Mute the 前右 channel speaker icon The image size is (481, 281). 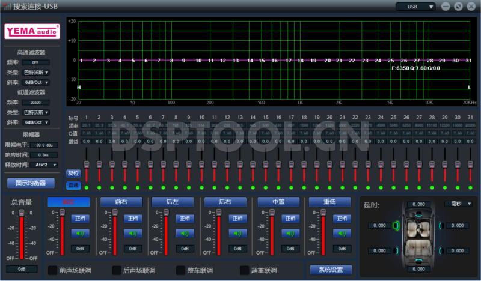coord(133,234)
